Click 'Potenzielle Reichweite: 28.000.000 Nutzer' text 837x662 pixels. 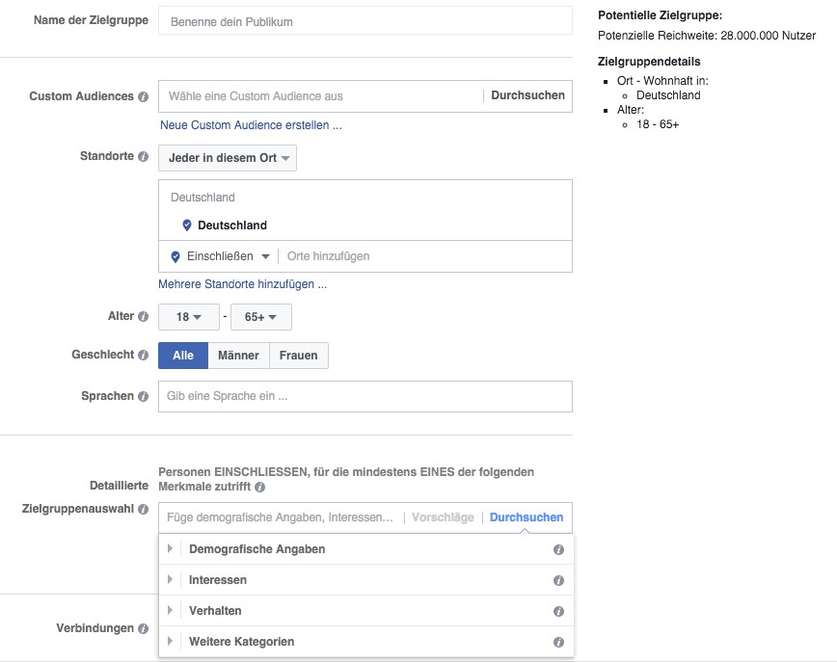pos(707,36)
